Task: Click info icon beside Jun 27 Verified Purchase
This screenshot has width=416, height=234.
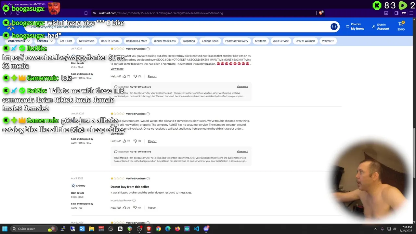Action: point(148,114)
